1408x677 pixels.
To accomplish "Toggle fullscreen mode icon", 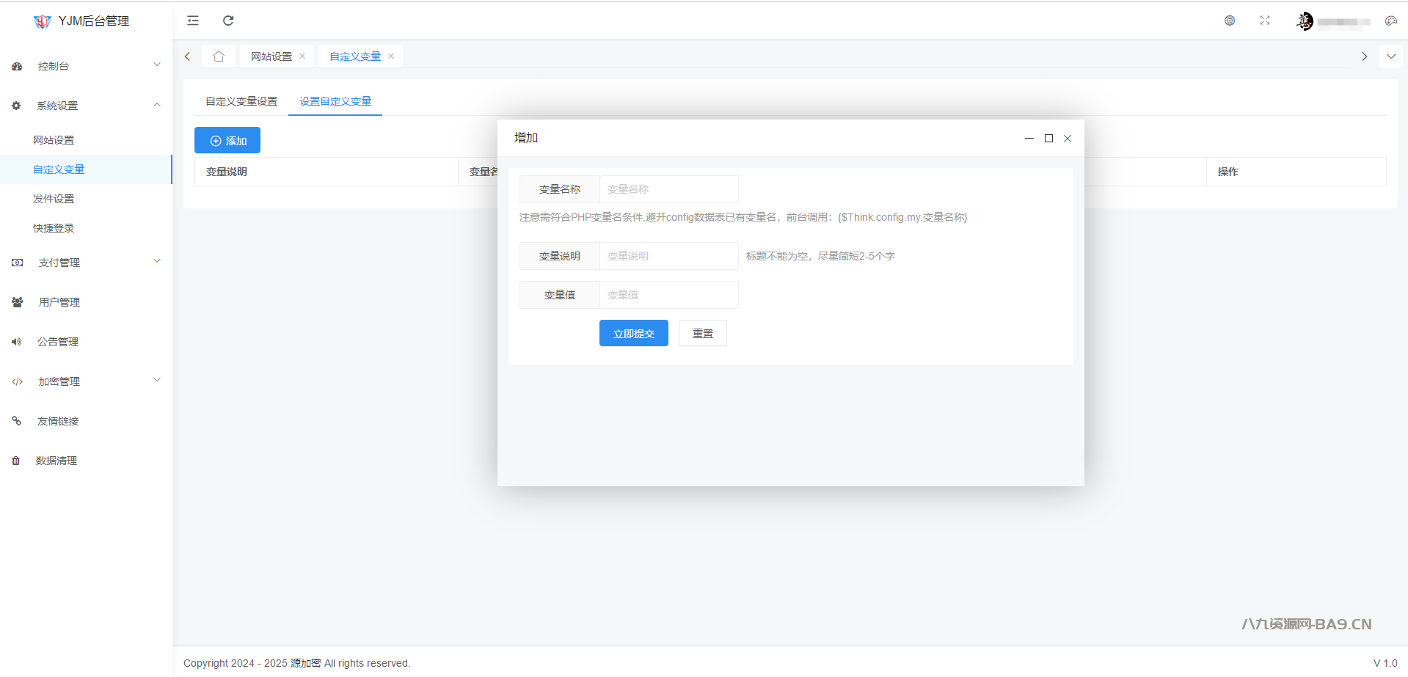I will click(1265, 21).
